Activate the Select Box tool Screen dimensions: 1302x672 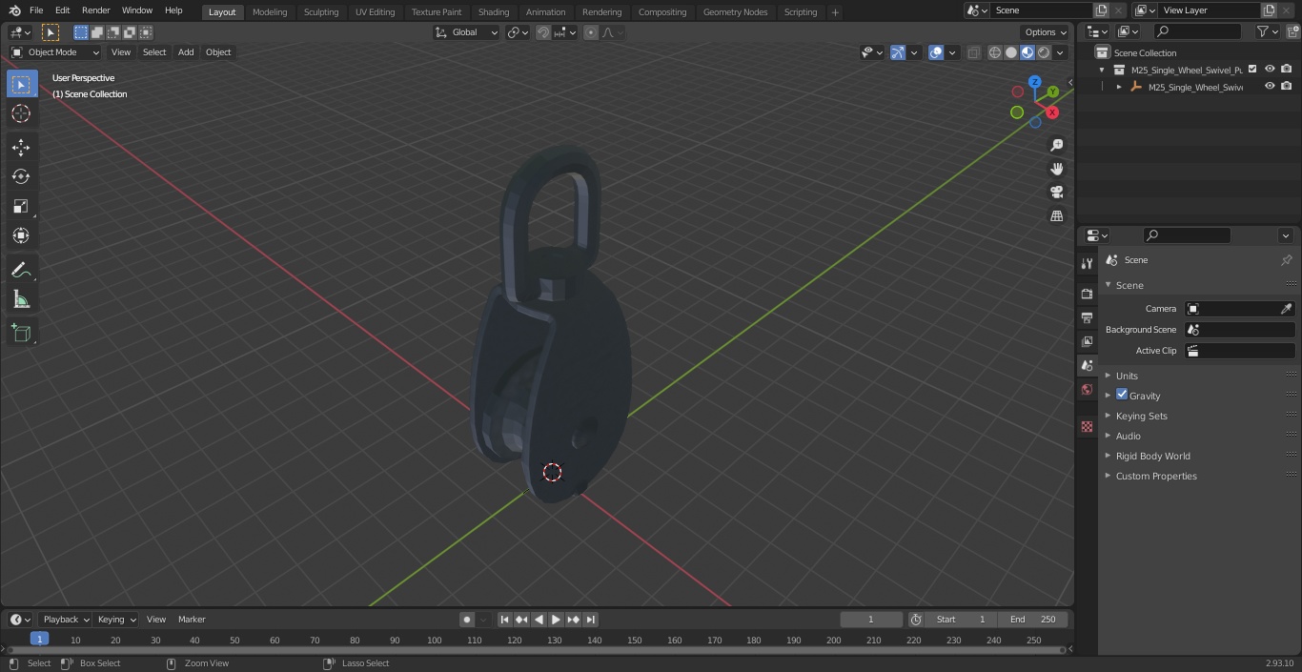coord(21,84)
